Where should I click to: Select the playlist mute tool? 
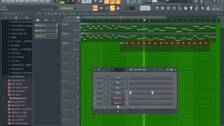pos(56,14)
